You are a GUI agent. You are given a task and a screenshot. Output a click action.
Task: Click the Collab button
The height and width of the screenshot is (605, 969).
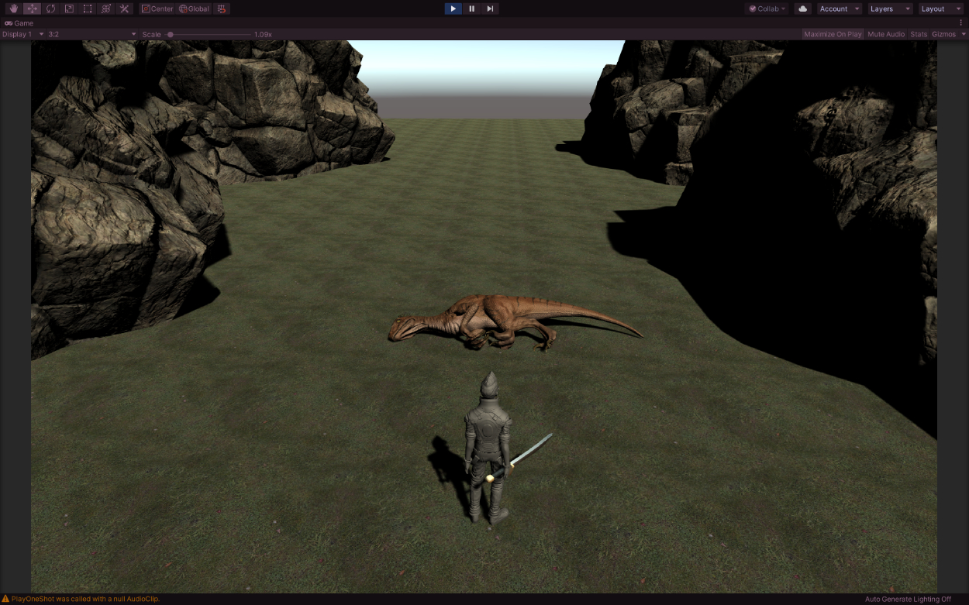click(x=767, y=9)
